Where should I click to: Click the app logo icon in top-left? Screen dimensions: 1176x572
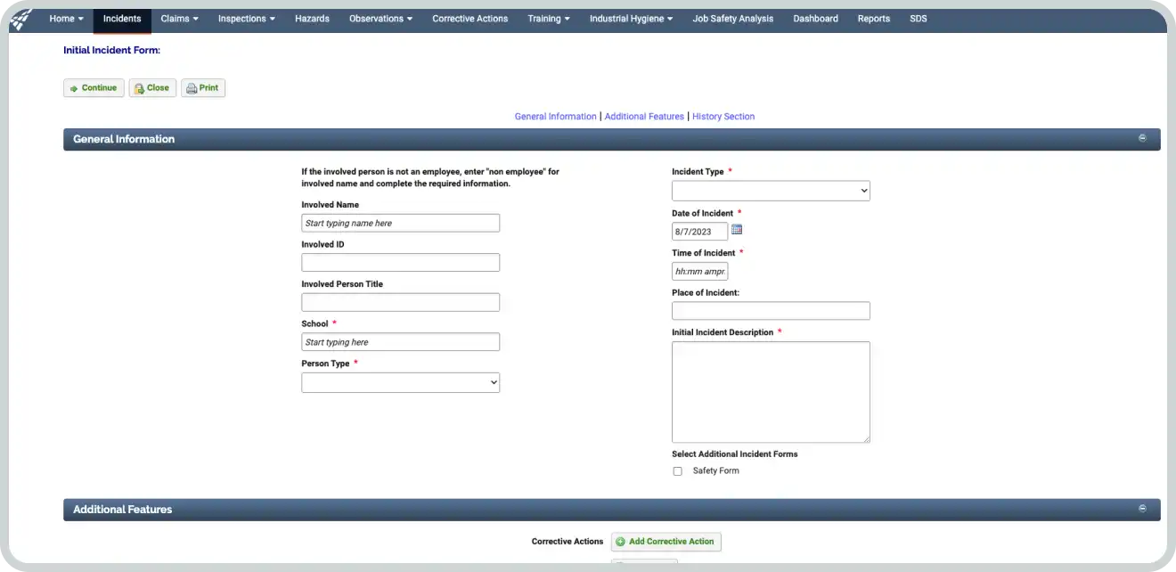pos(20,19)
